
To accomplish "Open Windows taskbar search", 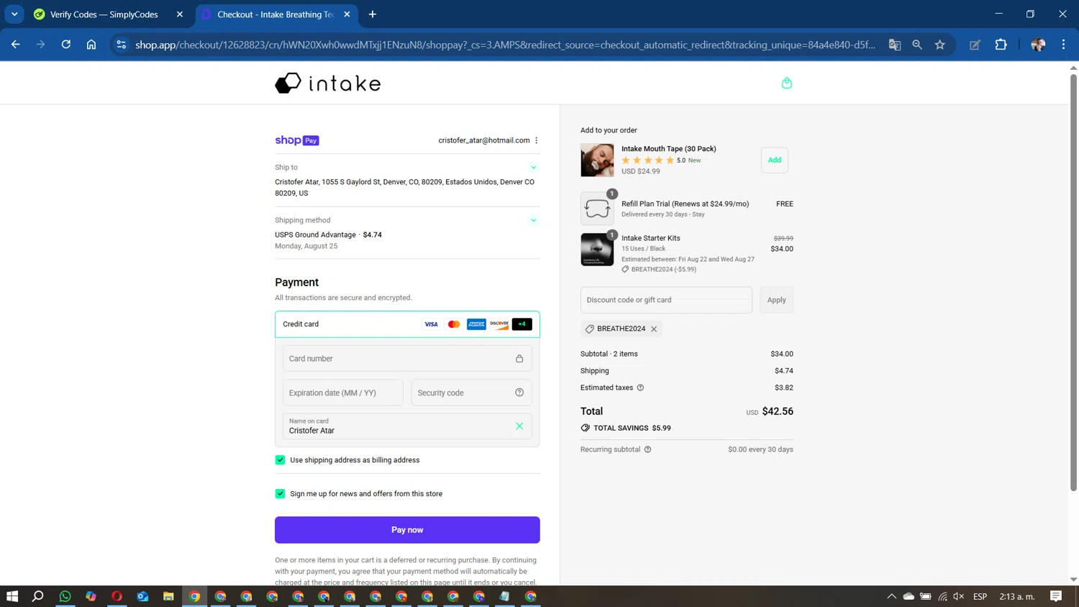I will (38, 596).
